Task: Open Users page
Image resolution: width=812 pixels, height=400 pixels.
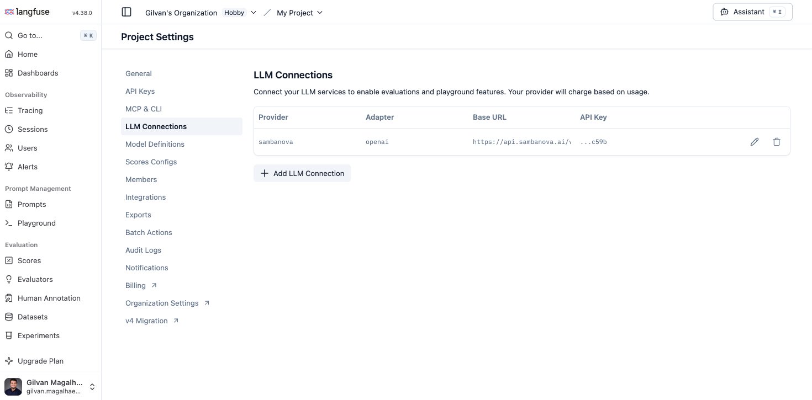Action: (51, 148)
